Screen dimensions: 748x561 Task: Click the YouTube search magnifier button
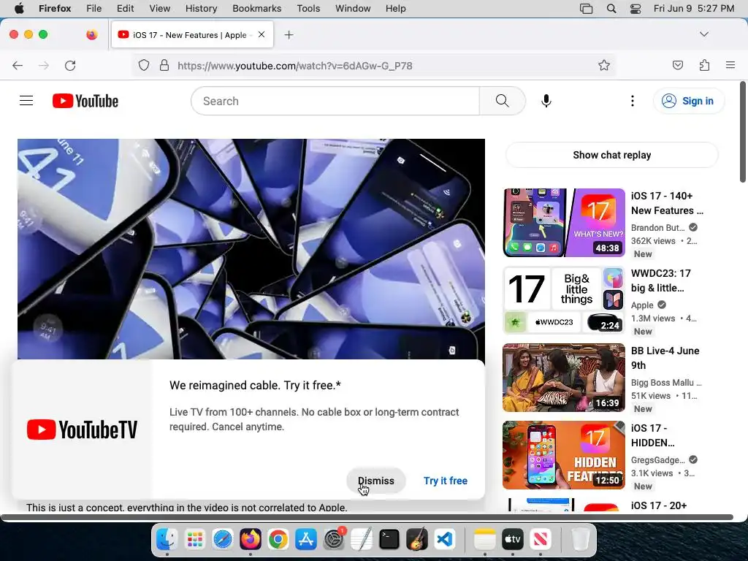tap(503, 101)
